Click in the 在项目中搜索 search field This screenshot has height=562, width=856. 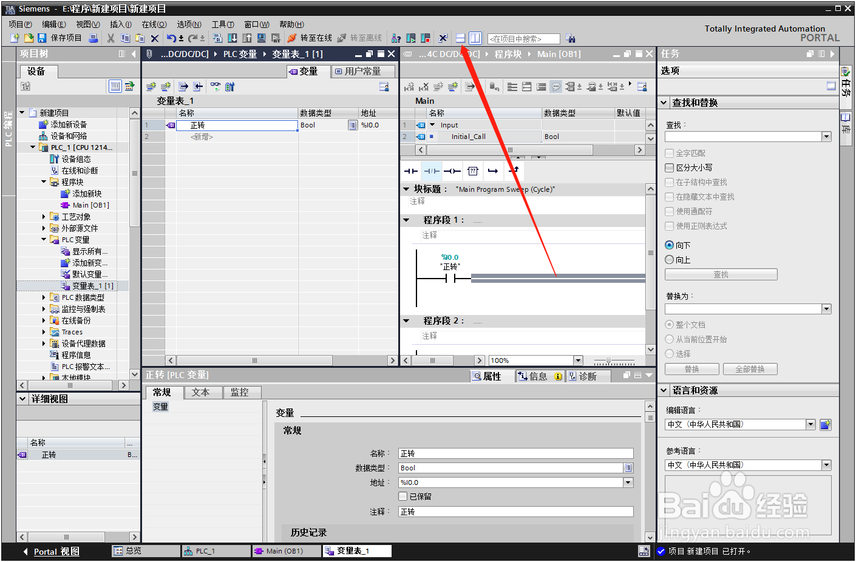[524, 39]
